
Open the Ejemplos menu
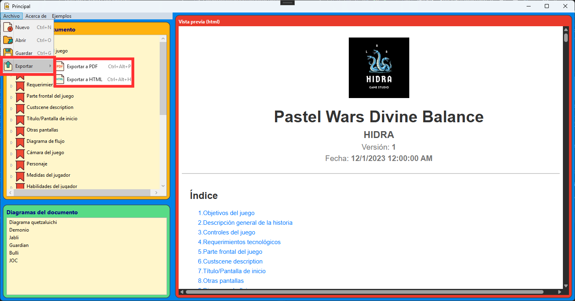point(62,16)
